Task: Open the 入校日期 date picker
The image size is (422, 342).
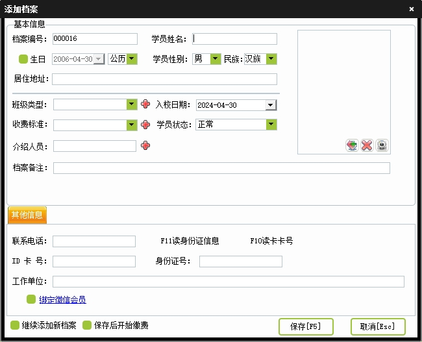Action: pos(271,105)
